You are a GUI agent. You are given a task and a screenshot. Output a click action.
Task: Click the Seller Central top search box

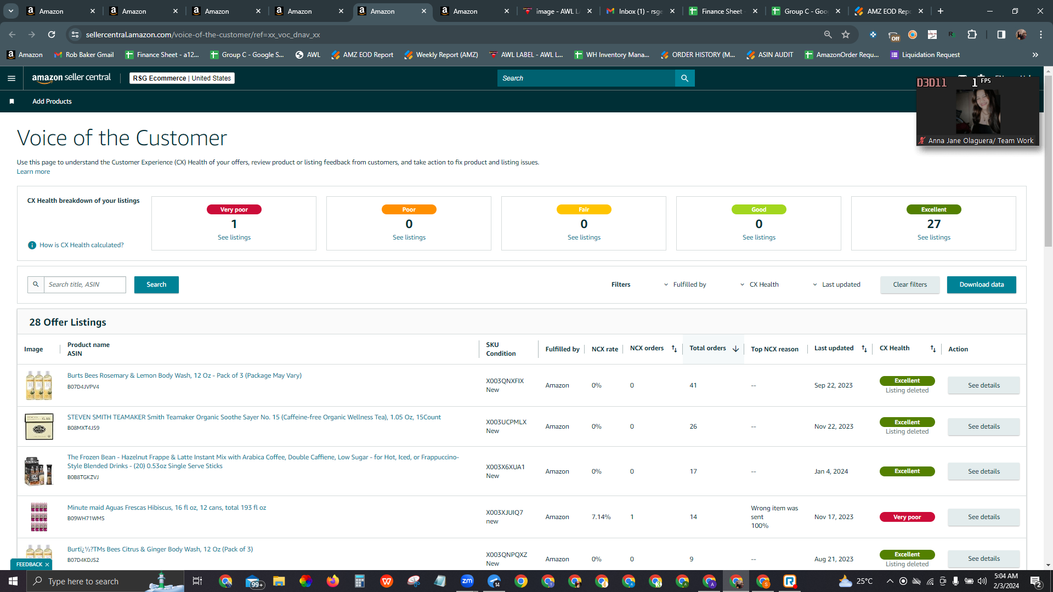click(x=586, y=78)
